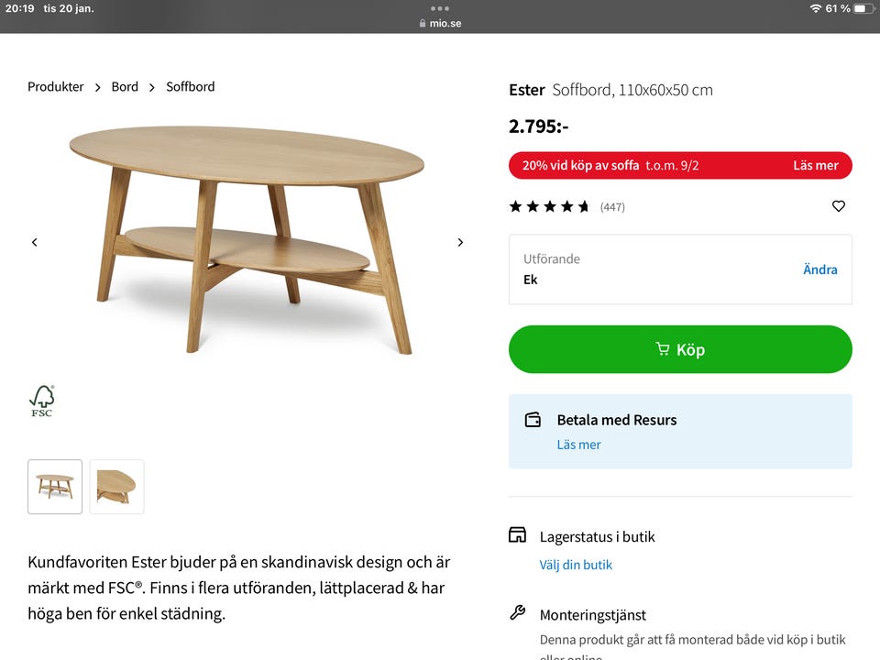Open Bord in the breadcrumb

125,86
